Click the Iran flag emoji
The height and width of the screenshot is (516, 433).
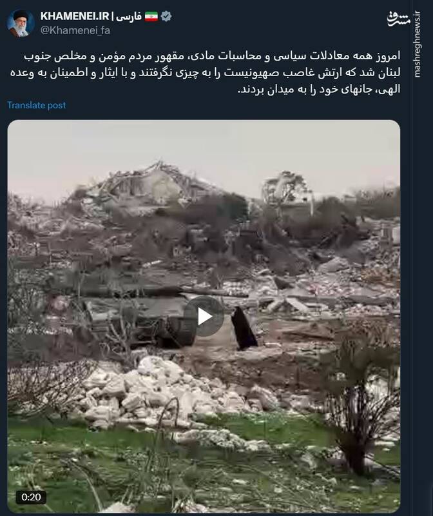pos(151,17)
